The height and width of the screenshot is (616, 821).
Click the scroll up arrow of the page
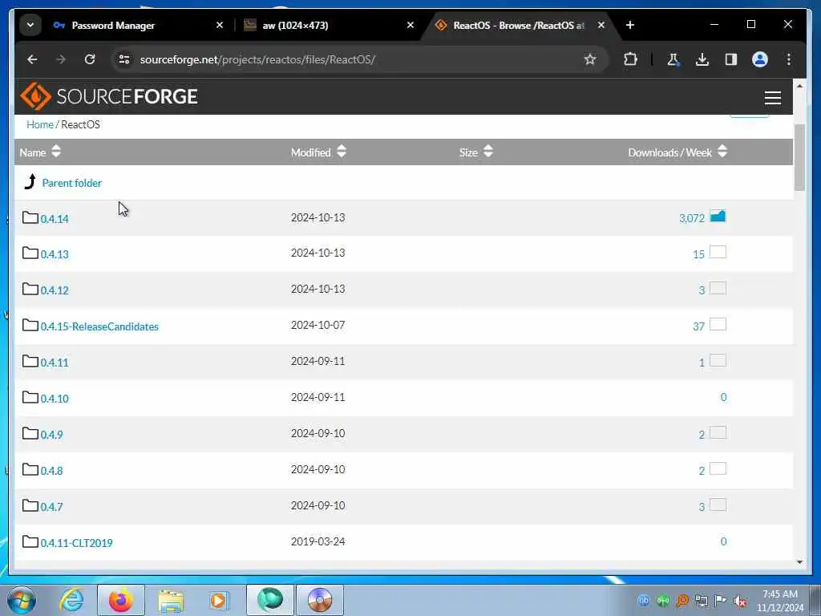pyautogui.click(x=799, y=85)
